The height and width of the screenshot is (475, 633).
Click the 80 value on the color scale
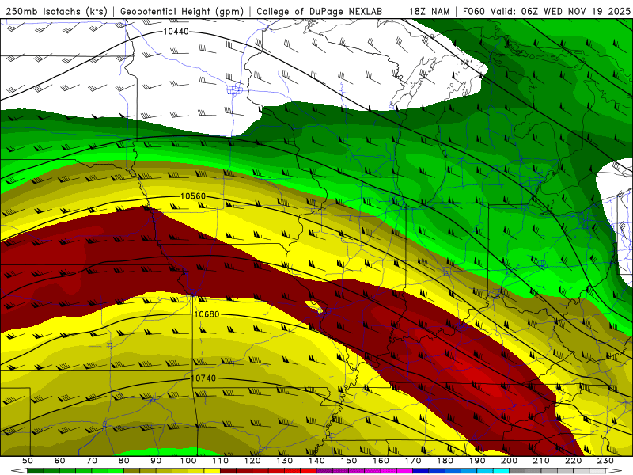123,461
